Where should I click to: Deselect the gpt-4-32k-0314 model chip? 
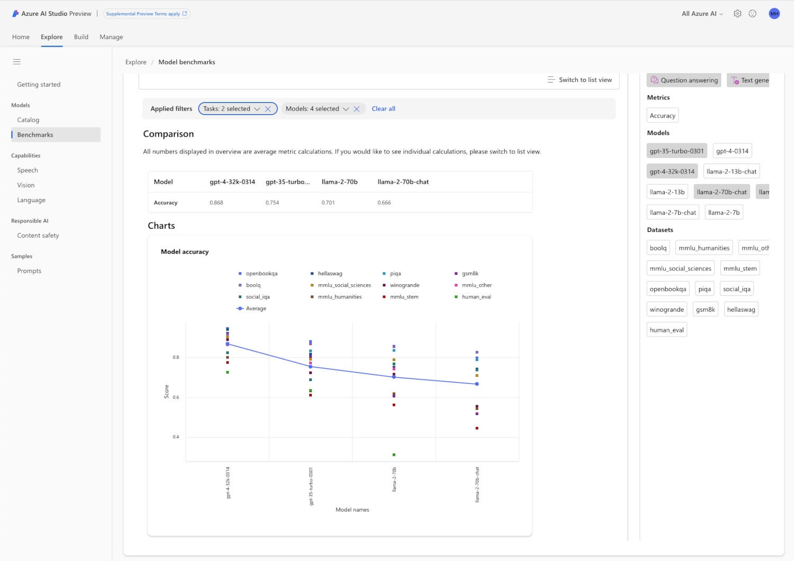click(672, 172)
